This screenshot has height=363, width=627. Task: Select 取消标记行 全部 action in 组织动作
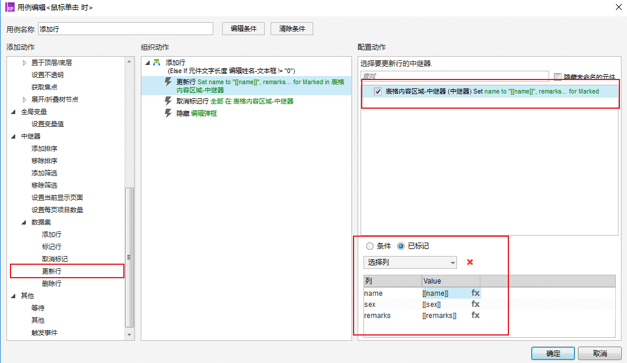235,101
